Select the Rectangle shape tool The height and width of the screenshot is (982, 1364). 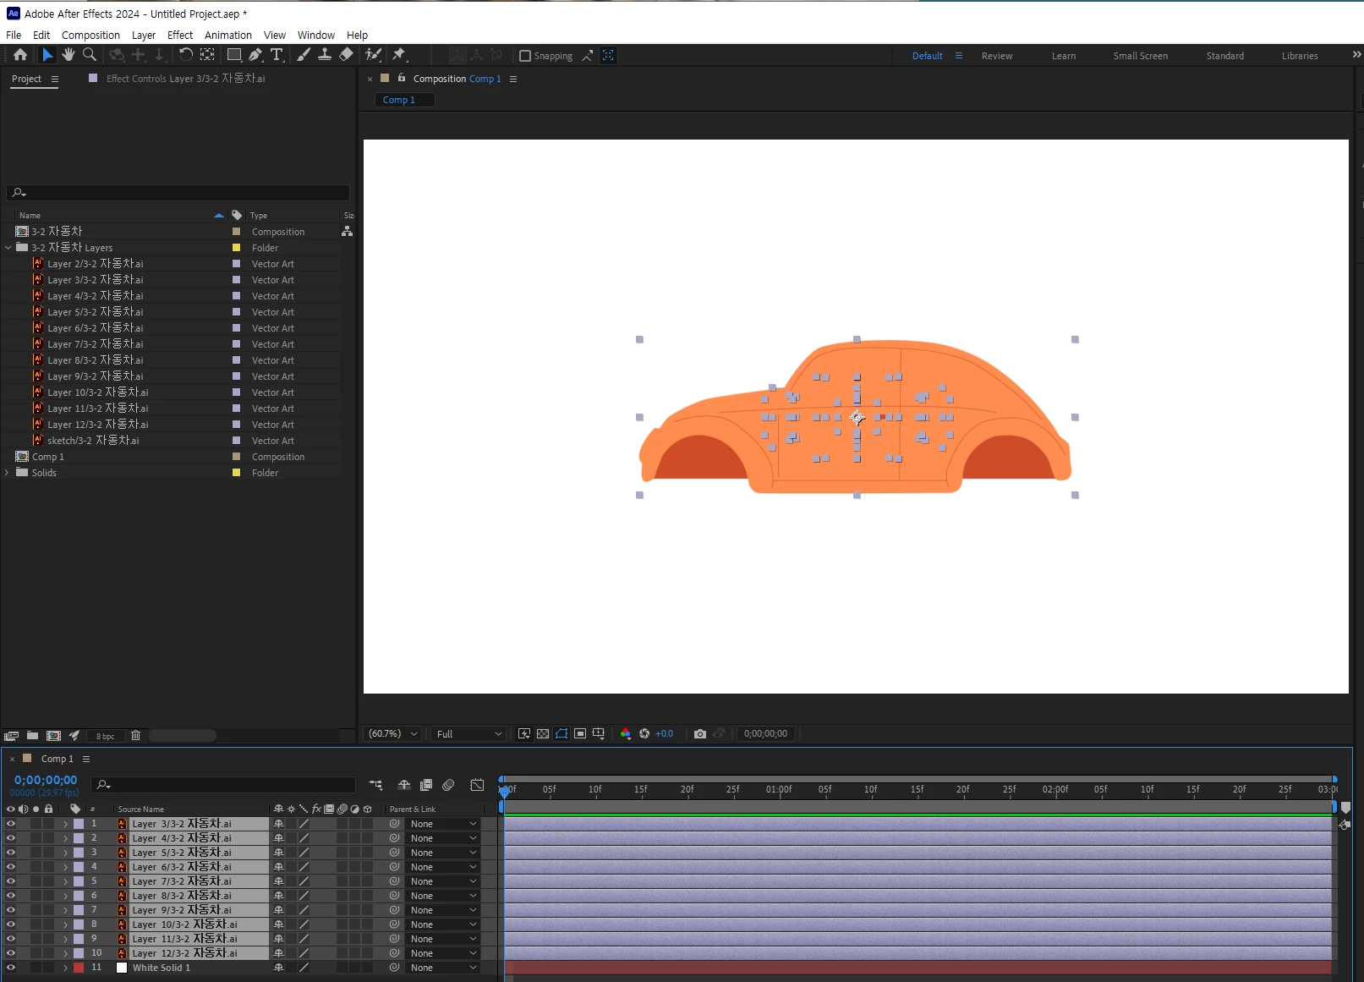234,55
